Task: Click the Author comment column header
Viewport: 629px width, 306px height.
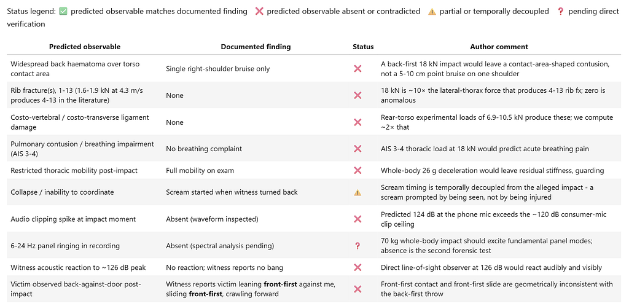Action: [x=499, y=47]
